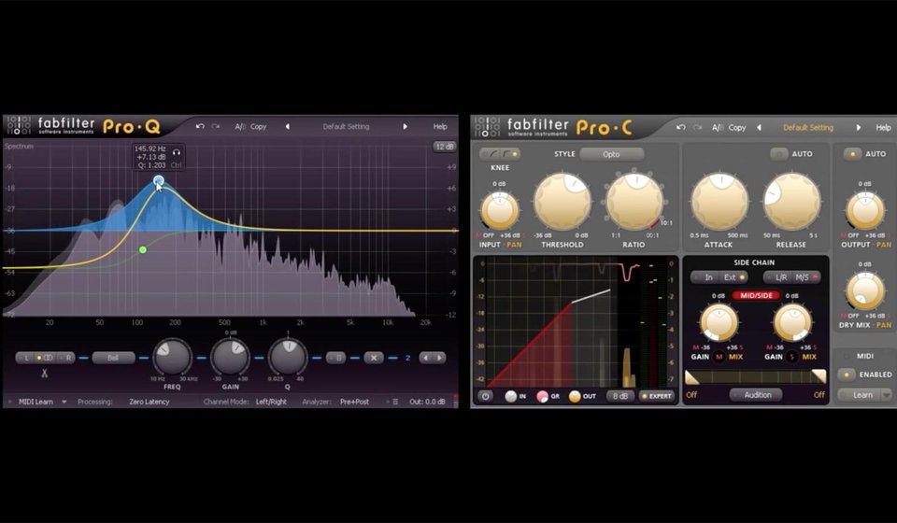
Task: Load the next preset in Pro-C
Action: coord(858,127)
